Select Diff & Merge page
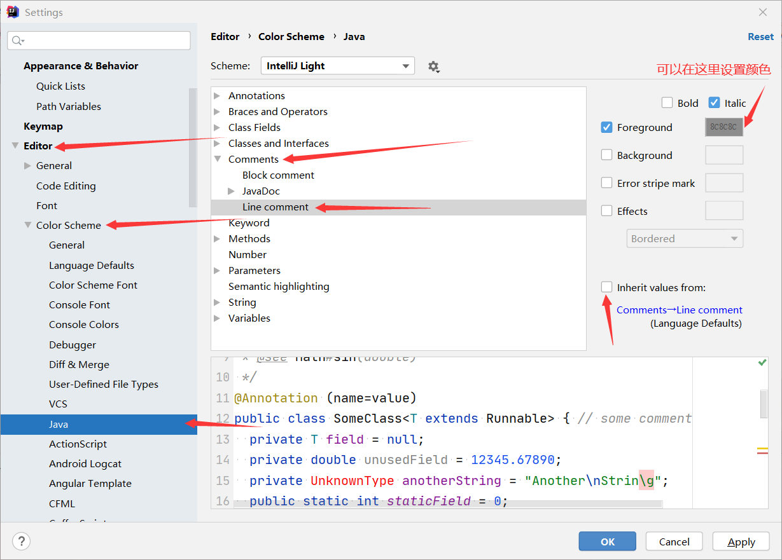Image resolution: width=782 pixels, height=560 pixels. pos(79,364)
